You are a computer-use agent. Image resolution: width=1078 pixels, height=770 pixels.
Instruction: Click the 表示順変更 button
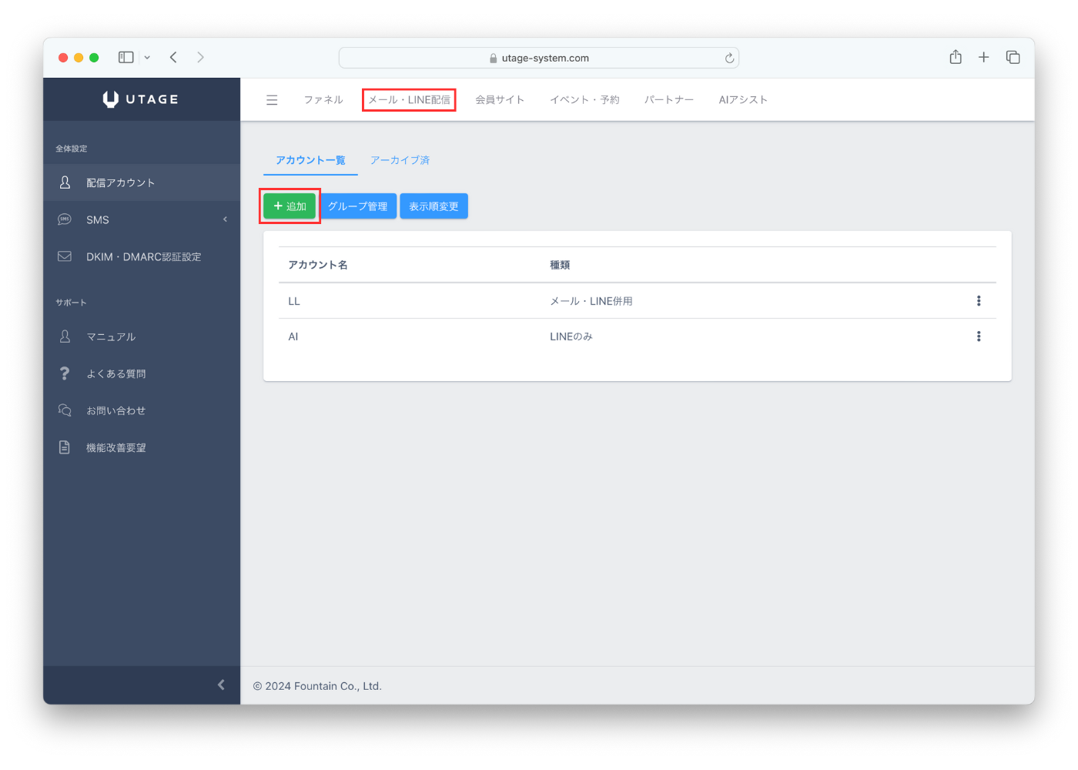(x=434, y=206)
